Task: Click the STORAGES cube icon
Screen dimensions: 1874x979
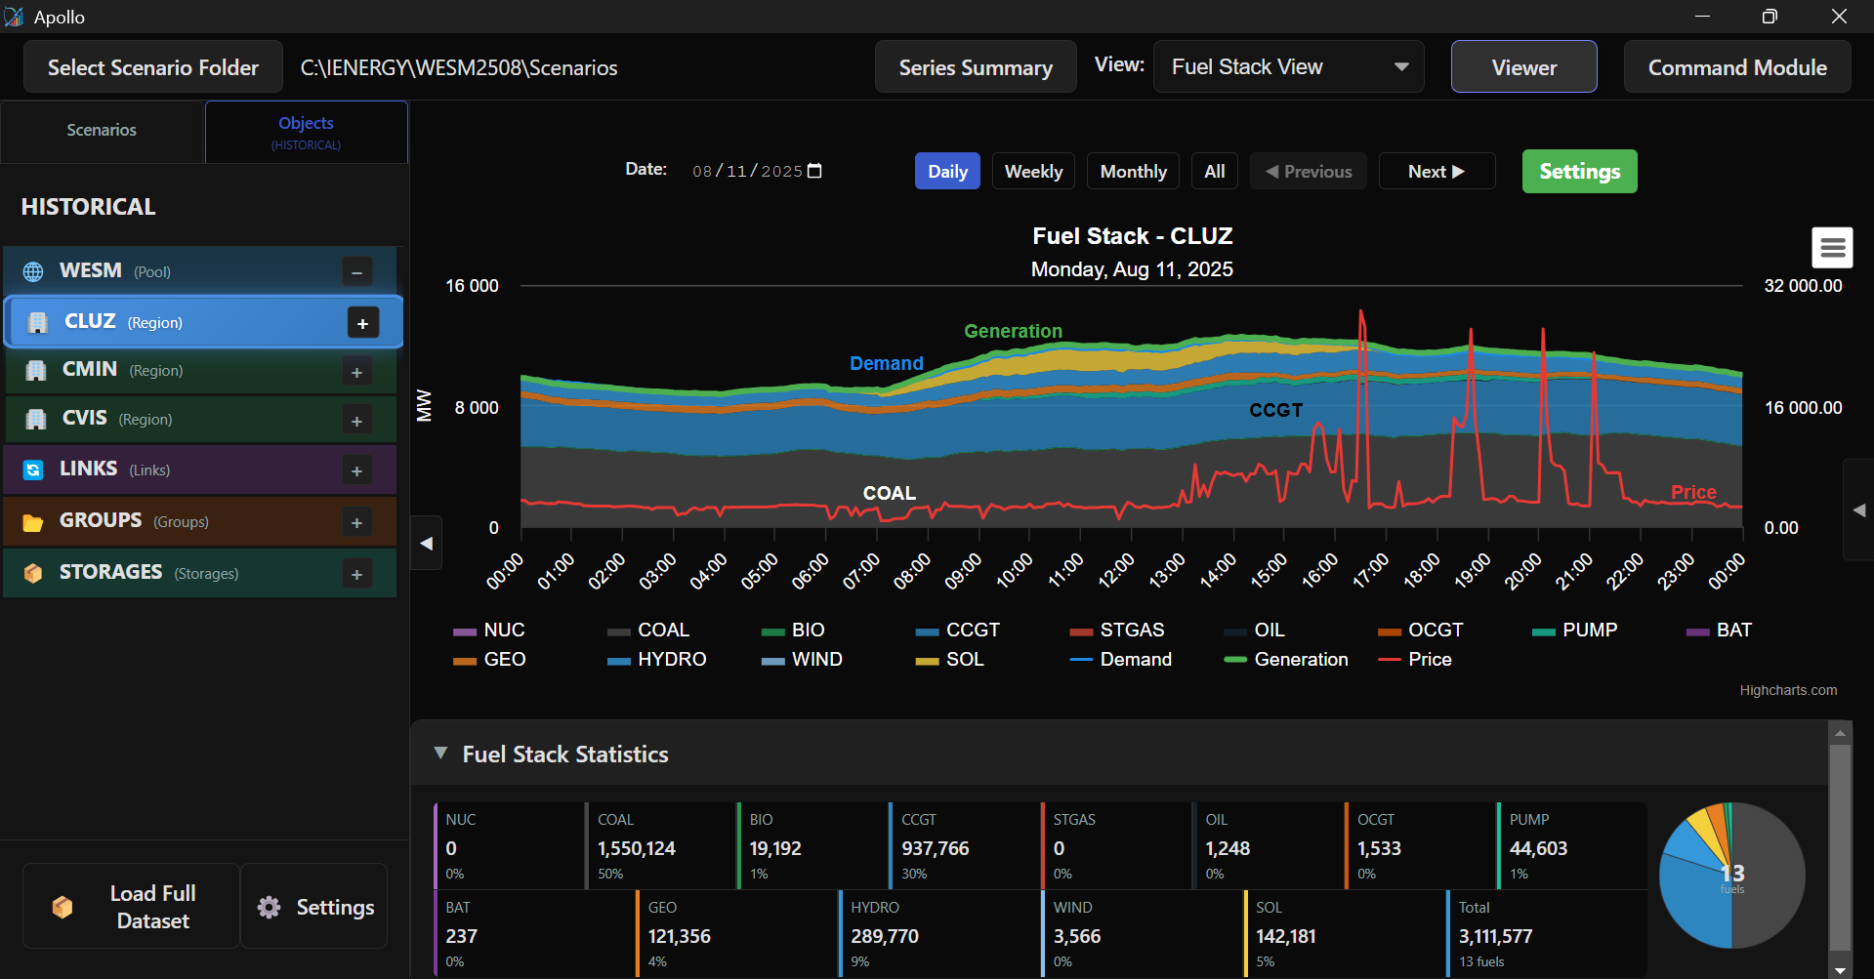Action: coord(33,574)
